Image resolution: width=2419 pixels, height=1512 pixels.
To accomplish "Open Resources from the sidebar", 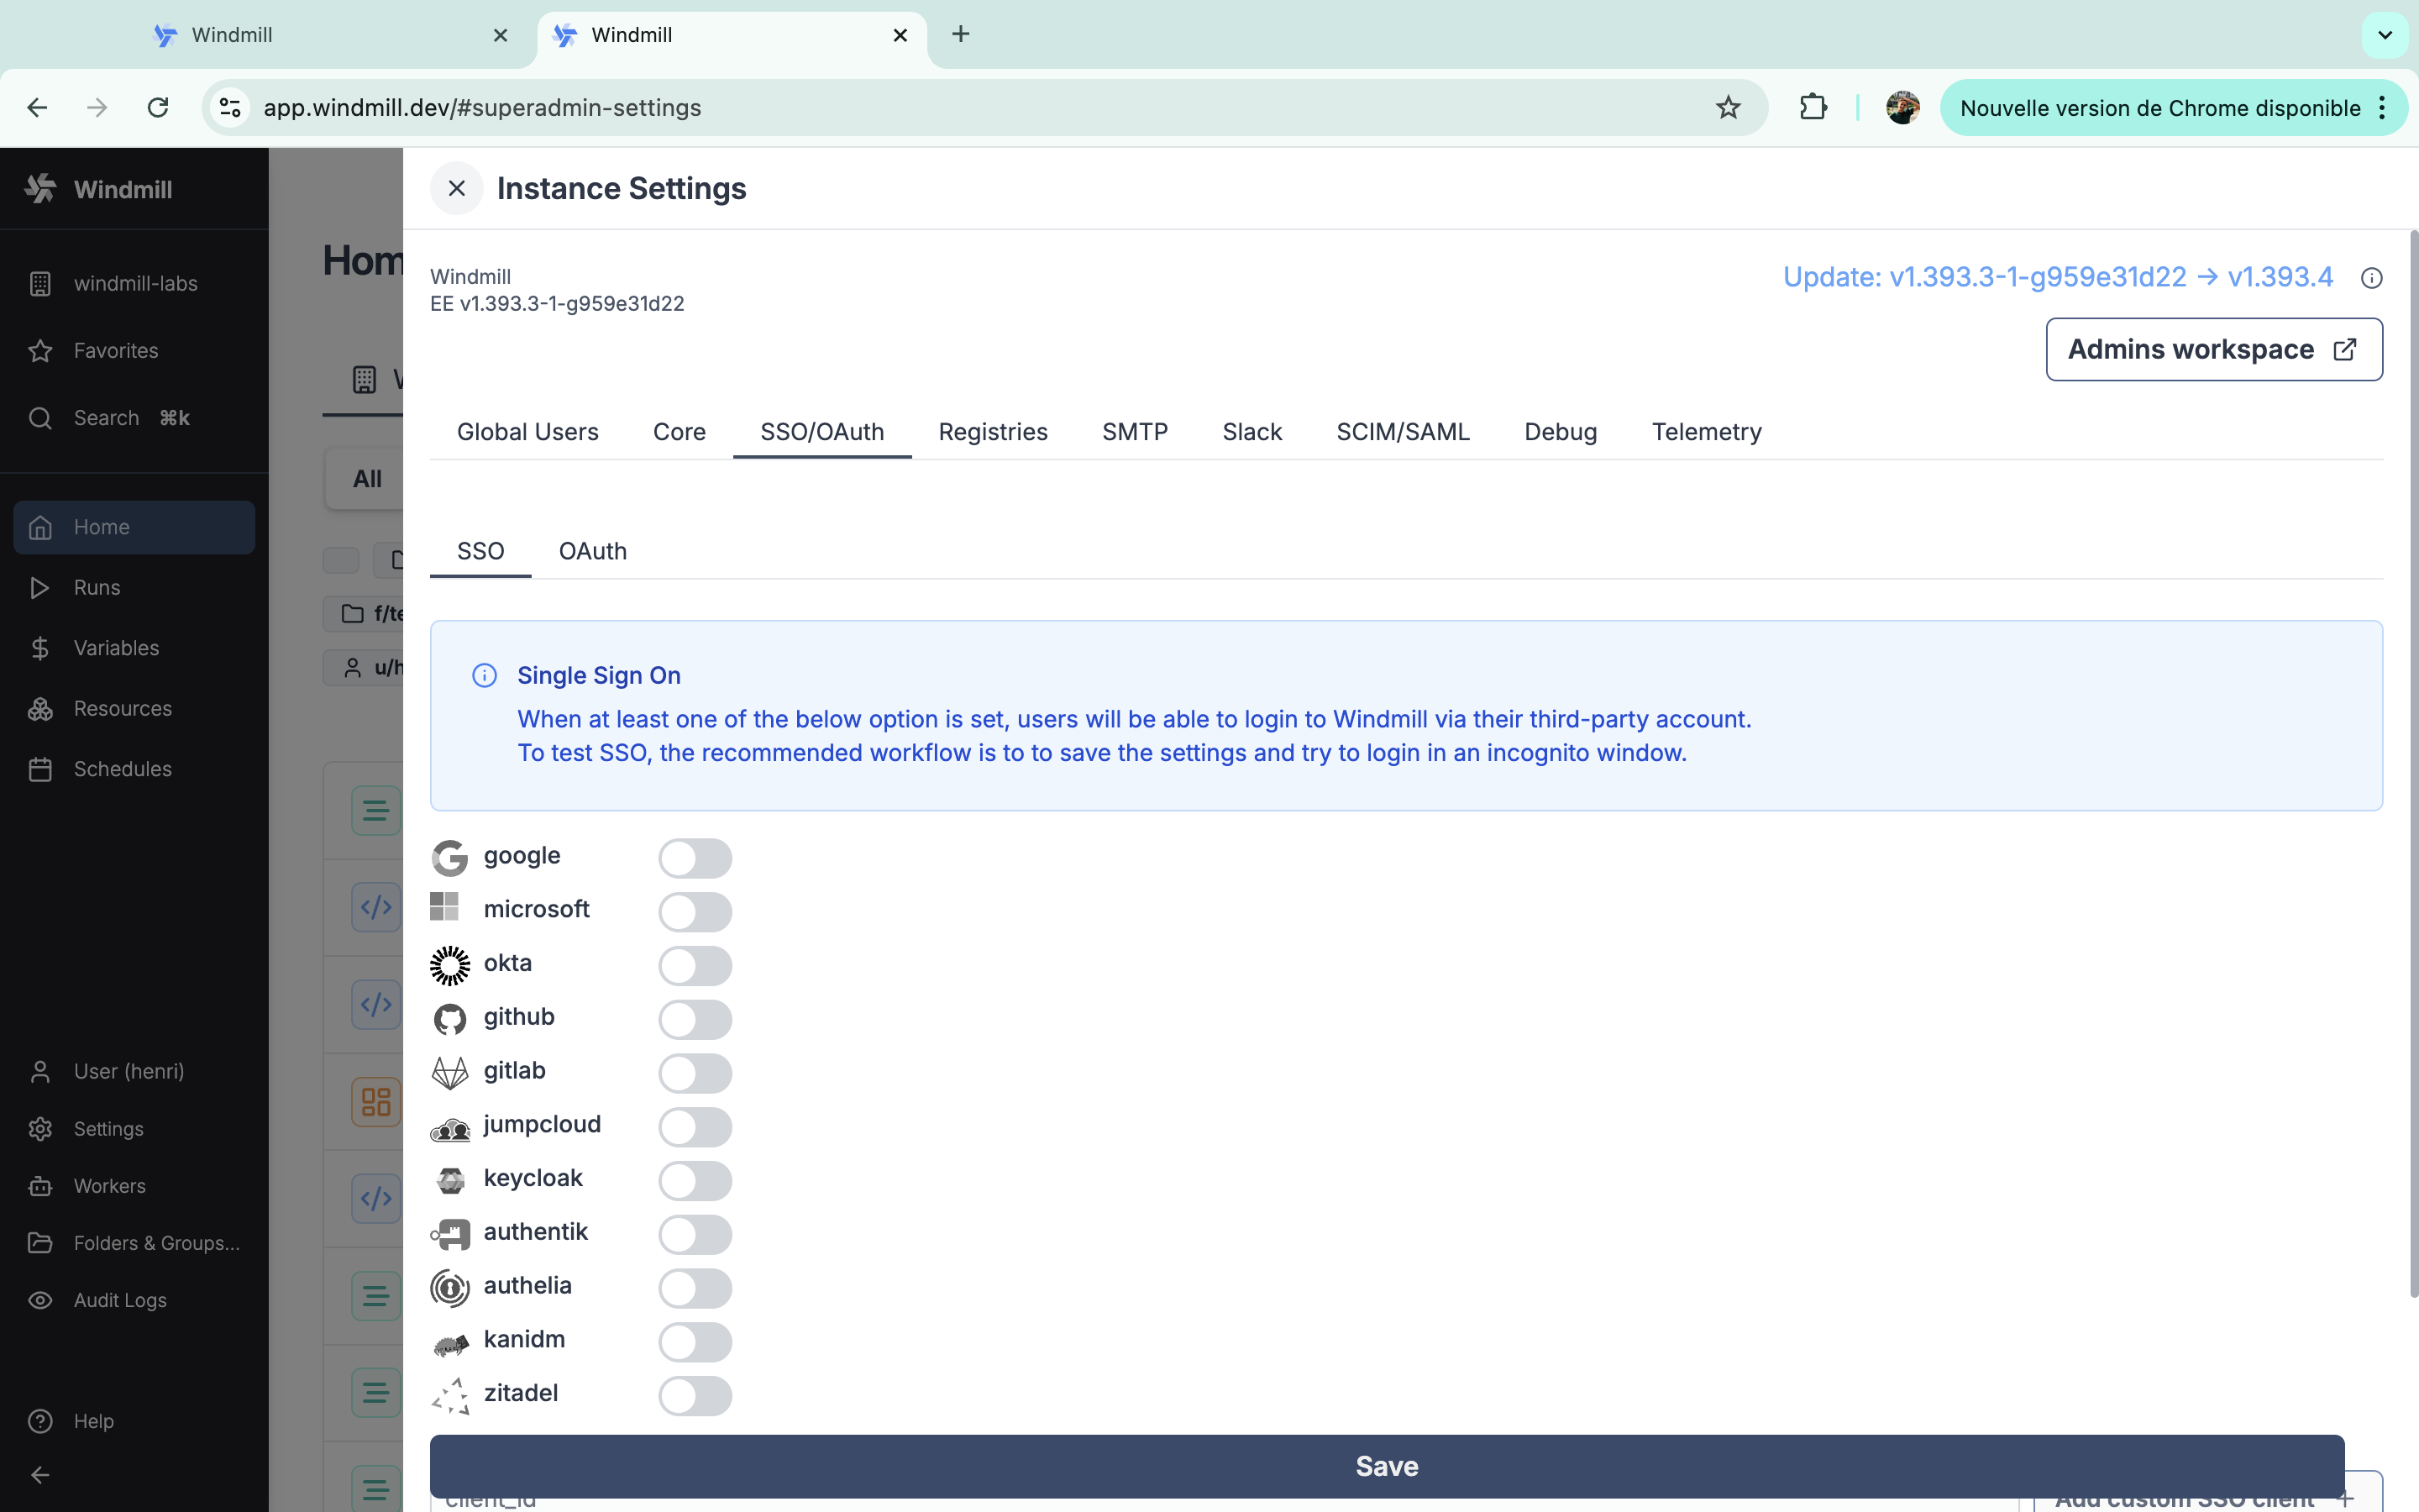I will (x=123, y=708).
